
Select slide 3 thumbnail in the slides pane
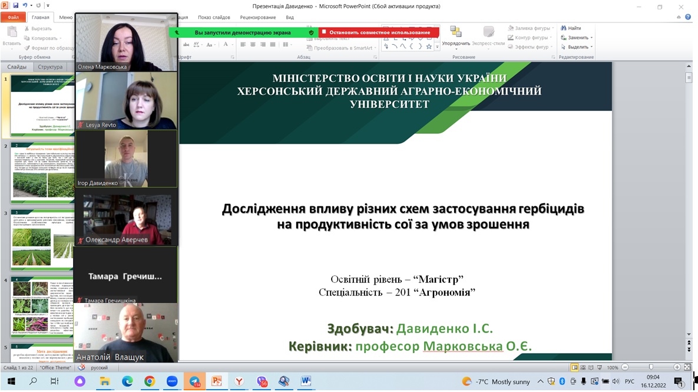point(42,240)
